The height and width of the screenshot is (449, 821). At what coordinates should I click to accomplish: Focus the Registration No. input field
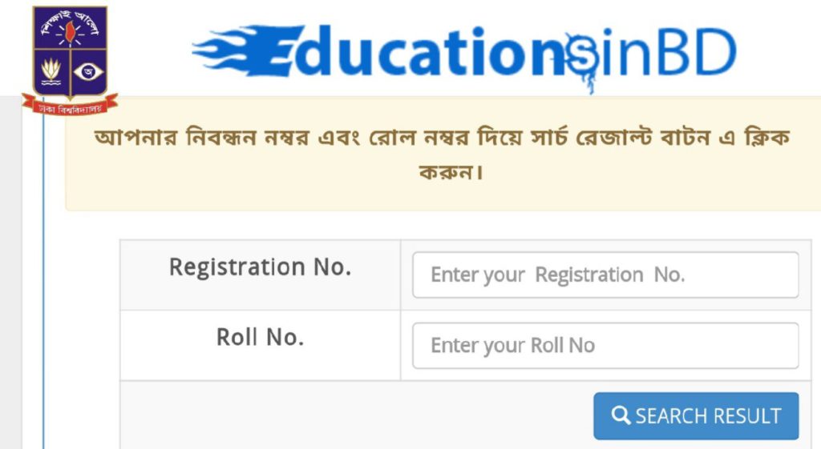pyautogui.click(x=605, y=275)
